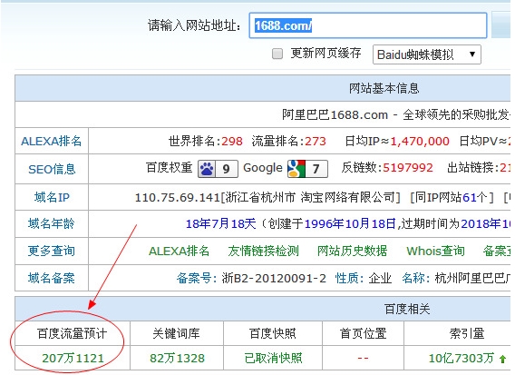This screenshot has height=375, width=515.
Task: Click the 首页位置 column header
Action: [364, 333]
